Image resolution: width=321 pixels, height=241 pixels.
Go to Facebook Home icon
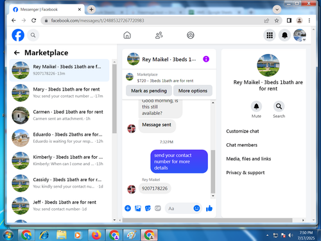[127, 35]
